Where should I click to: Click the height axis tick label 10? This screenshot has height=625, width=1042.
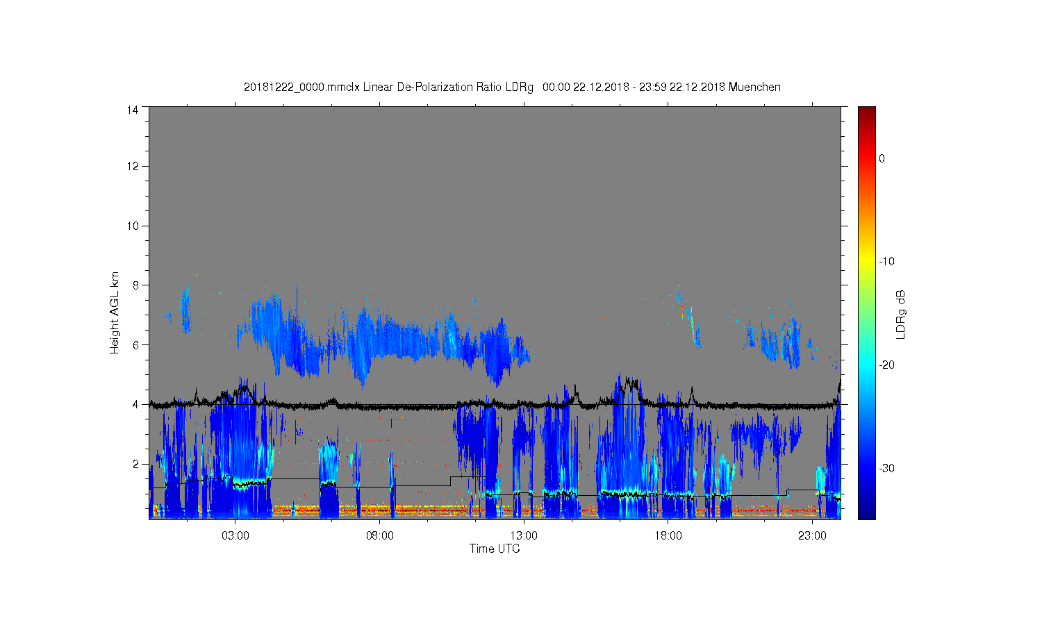tap(133, 226)
